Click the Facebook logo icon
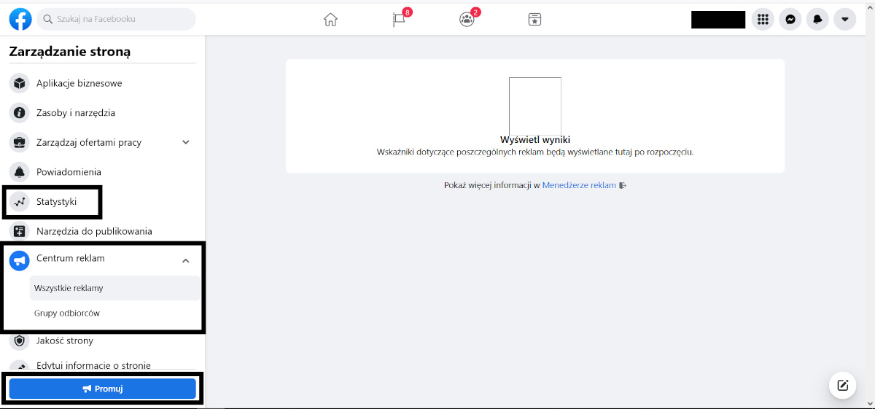The height and width of the screenshot is (409, 875). [20, 19]
